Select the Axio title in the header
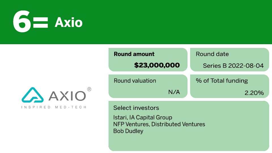272x153 pixels. coord(68,22)
